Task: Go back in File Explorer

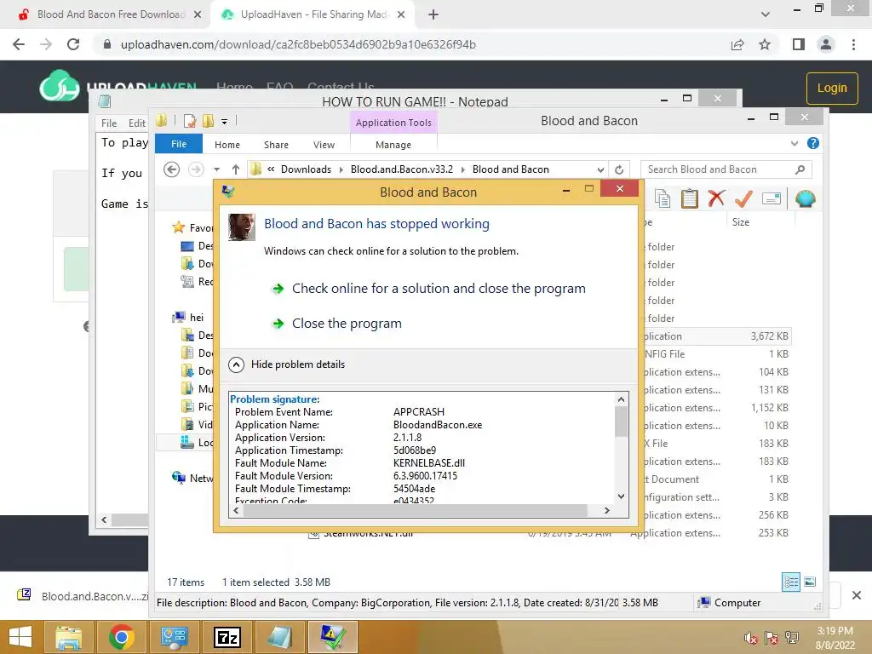Action: (x=172, y=169)
